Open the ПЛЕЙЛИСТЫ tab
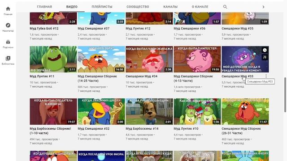Screen dimensions: 287x161 click(102, 7)
